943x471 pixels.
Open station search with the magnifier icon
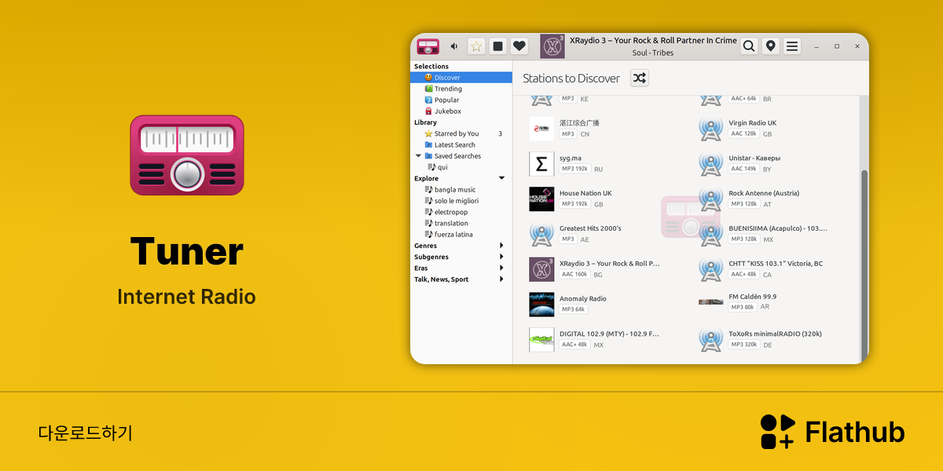[750, 46]
